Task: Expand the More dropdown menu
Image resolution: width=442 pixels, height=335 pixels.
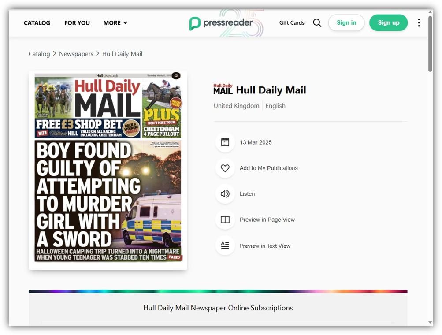Action: tap(115, 23)
